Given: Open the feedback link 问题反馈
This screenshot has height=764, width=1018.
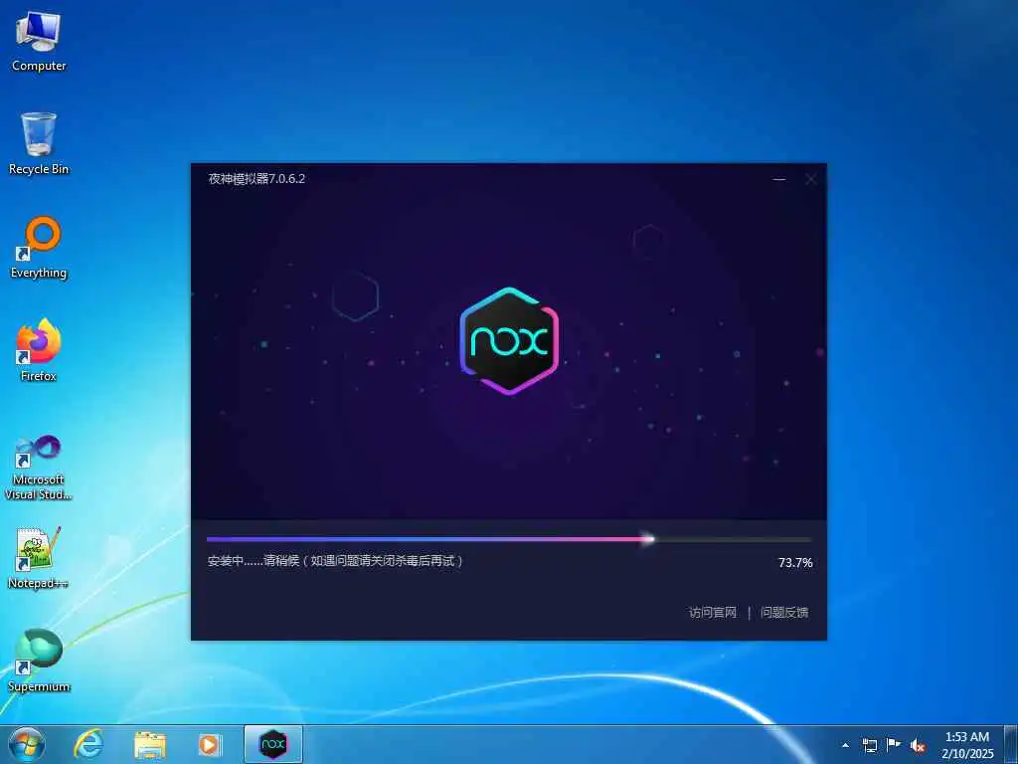Looking at the screenshot, I should pyautogui.click(x=784, y=613).
